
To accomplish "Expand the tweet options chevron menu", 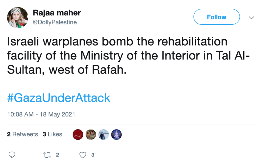I will click(x=251, y=18).
